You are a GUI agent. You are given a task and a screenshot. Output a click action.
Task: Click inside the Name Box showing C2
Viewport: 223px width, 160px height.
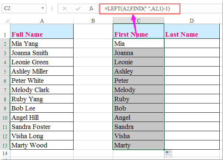tap(20, 8)
